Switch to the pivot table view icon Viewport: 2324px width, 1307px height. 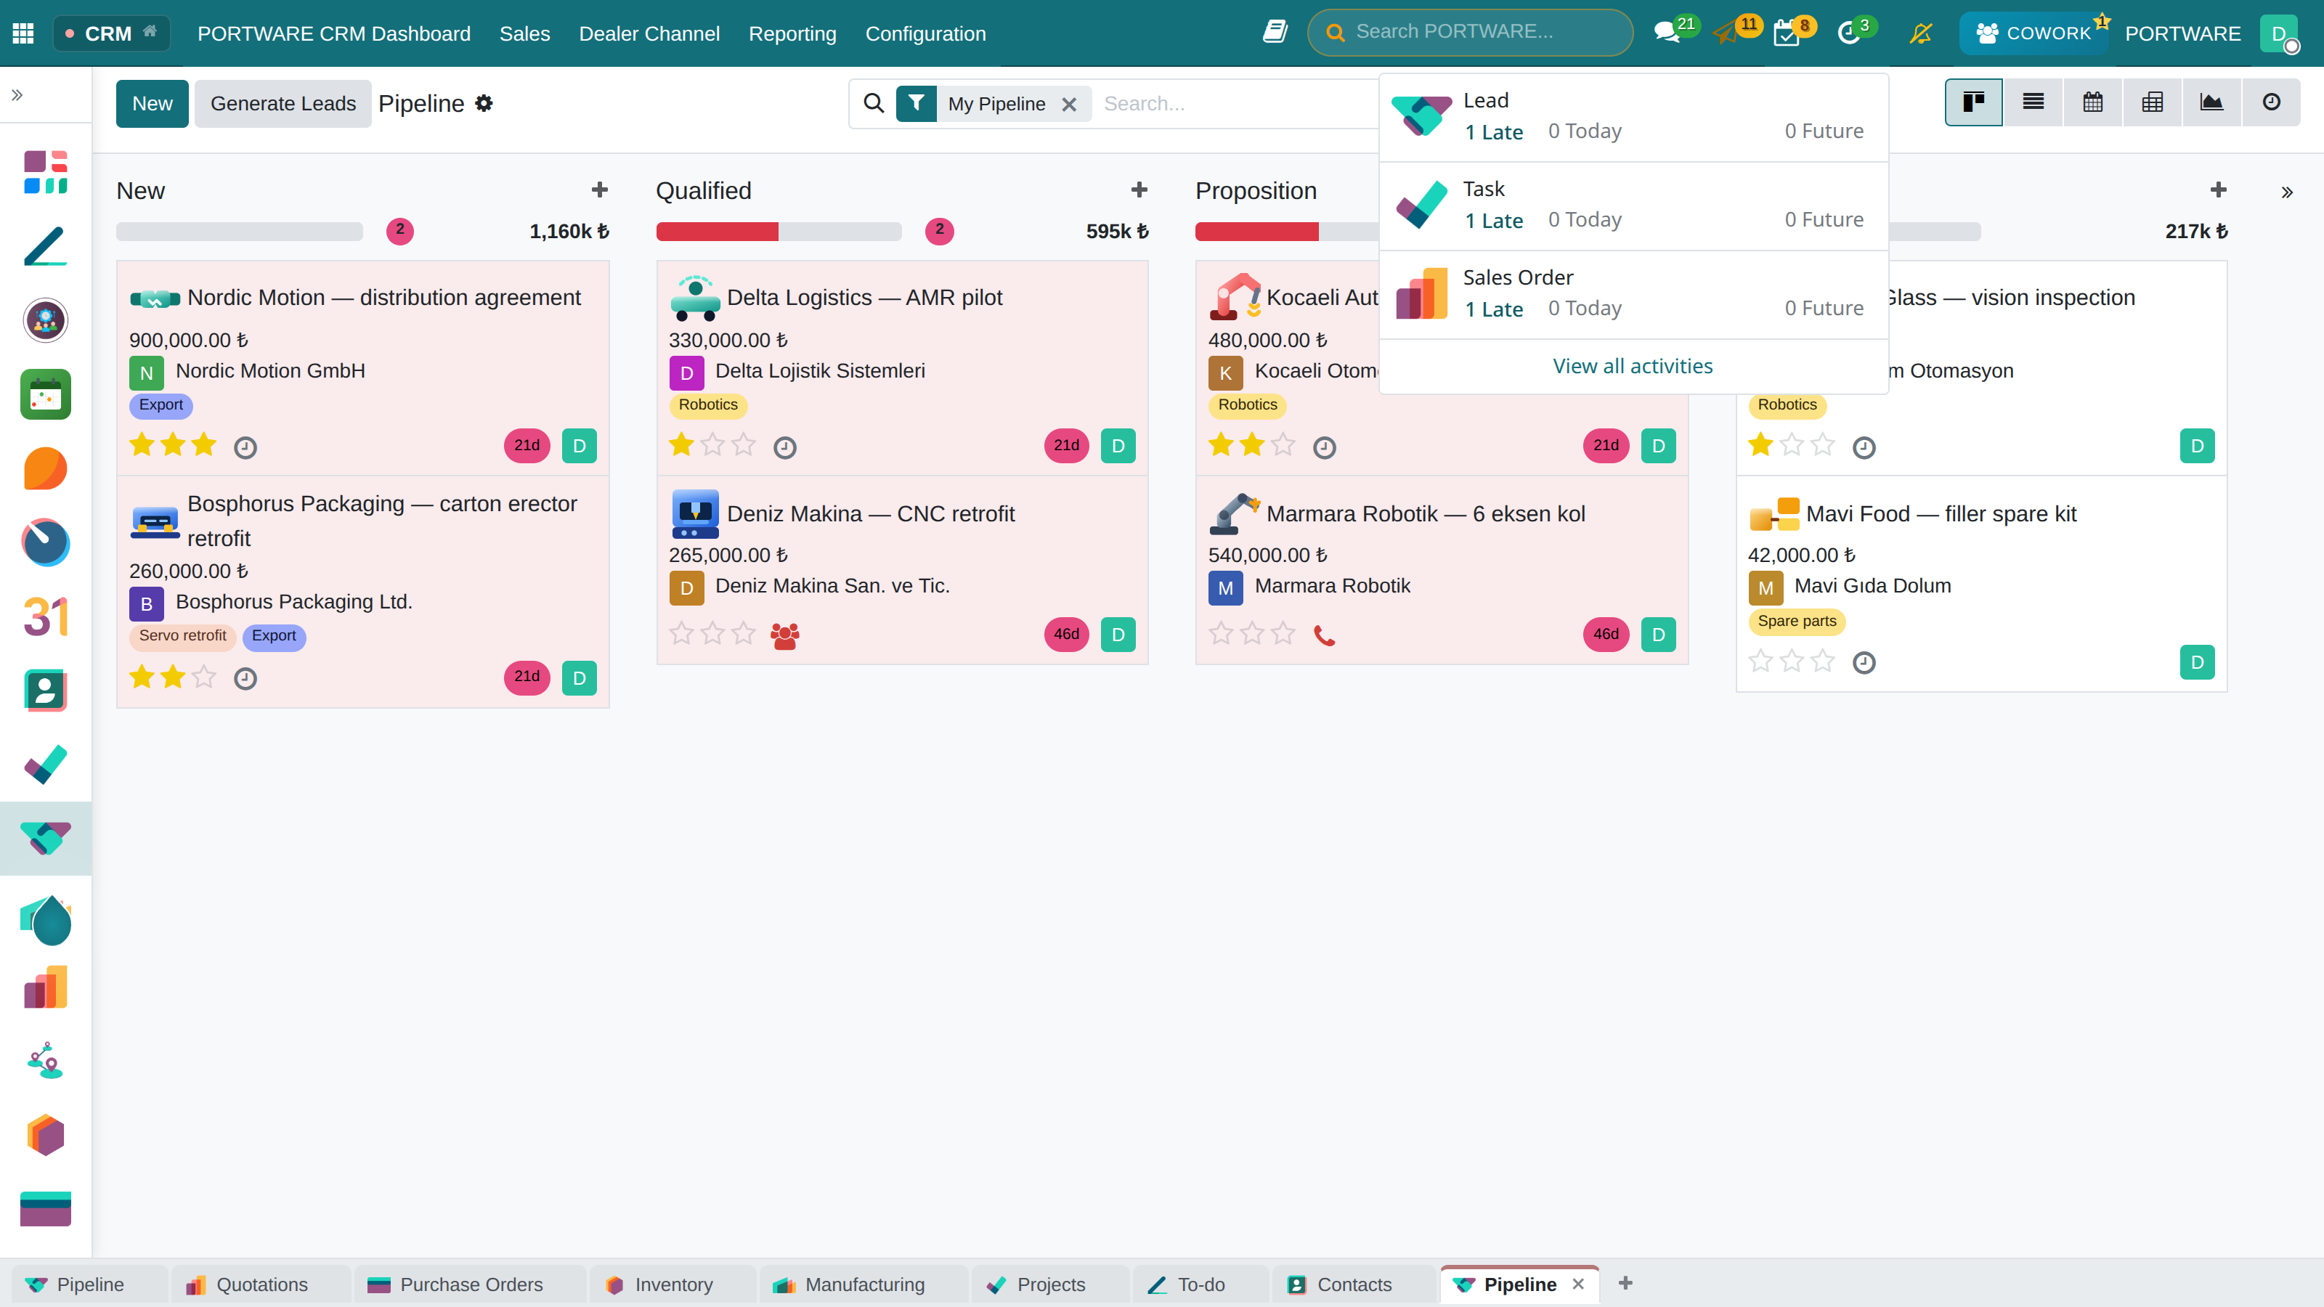(x=2152, y=102)
